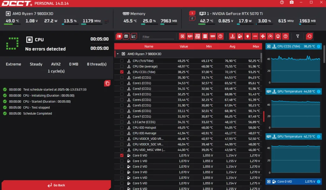Image resolution: width=326 pixels, height=190 pixels.
Task: Toggle the storage sensor filter icon
Action: 205,36
